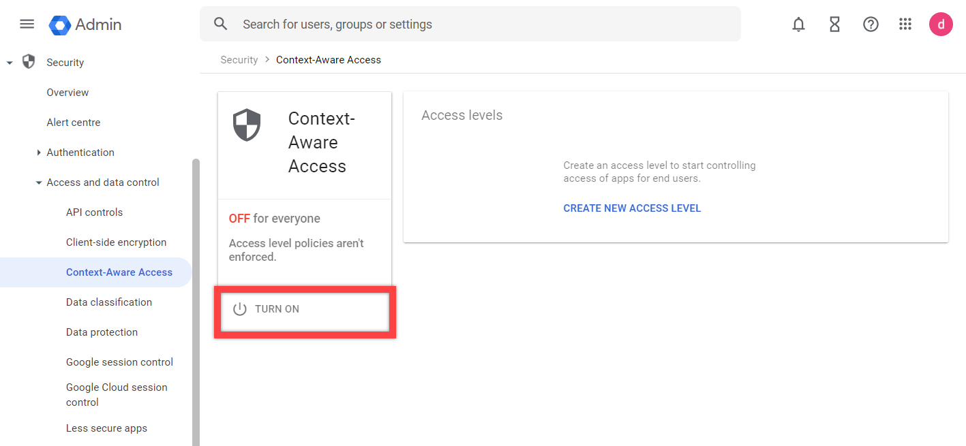Image resolution: width=966 pixels, height=446 pixels.
Task: Open API controls in sidebar
Action: [94, 212]
